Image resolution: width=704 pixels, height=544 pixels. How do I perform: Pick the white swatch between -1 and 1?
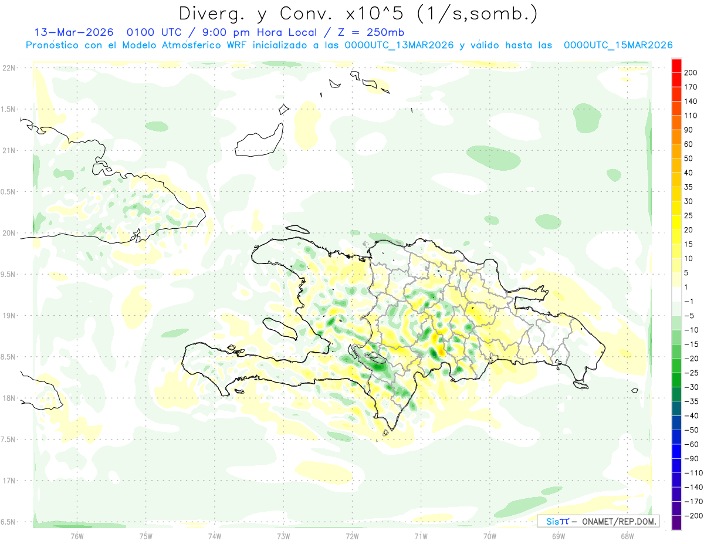click(676, 295)
